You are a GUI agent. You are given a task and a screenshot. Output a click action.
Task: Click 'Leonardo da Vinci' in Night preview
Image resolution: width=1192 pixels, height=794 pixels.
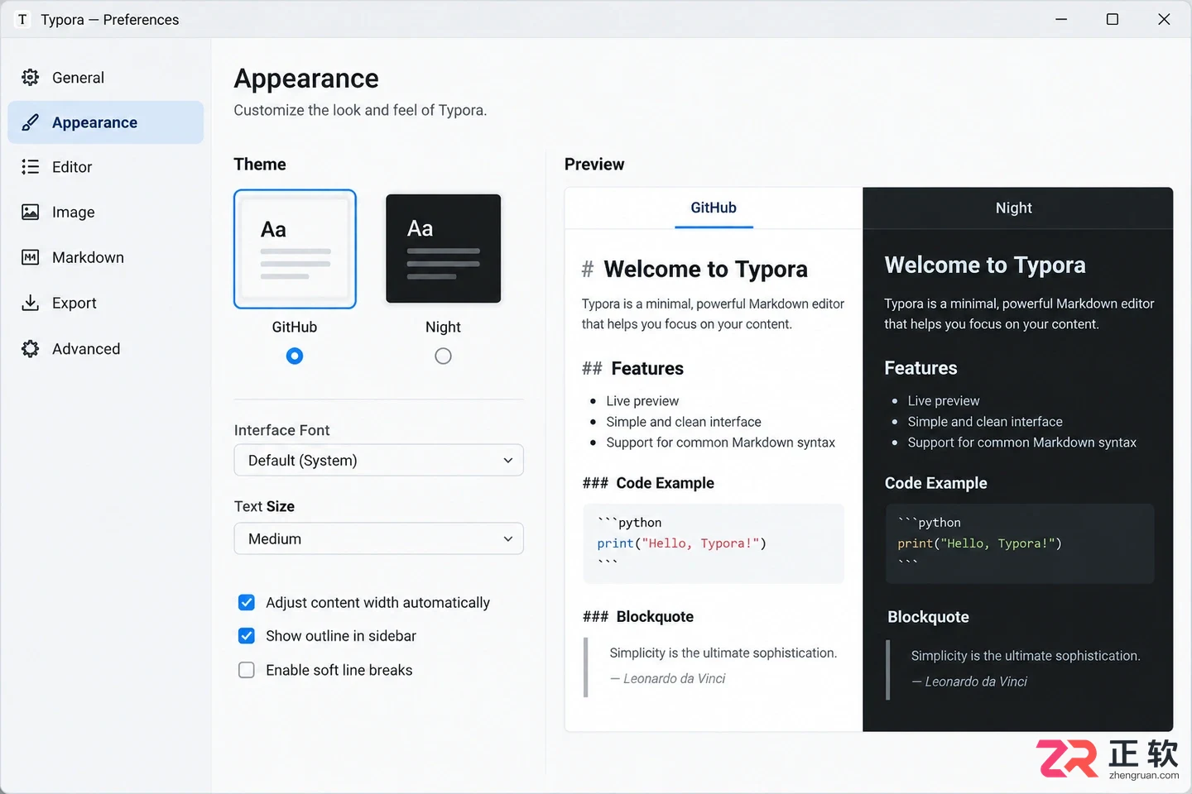pyautogui.click(x=976, y=682)
